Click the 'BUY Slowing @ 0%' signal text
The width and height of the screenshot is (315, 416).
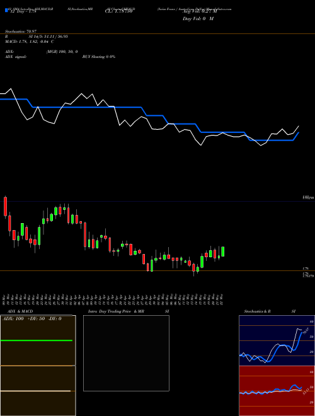[x=99, y=57]
